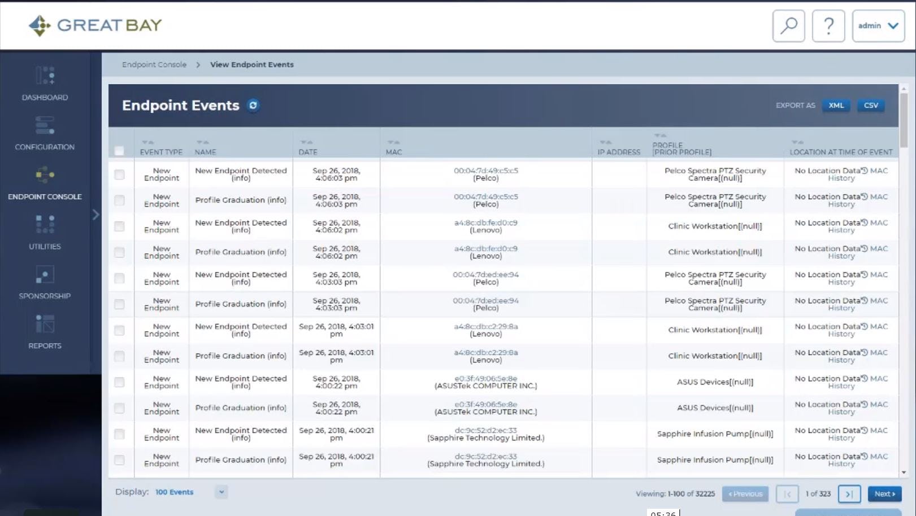The height and width of the screenshot is (516, 916).
Task: Check the select-all checkbox in the table header
Action: (119, 151)
